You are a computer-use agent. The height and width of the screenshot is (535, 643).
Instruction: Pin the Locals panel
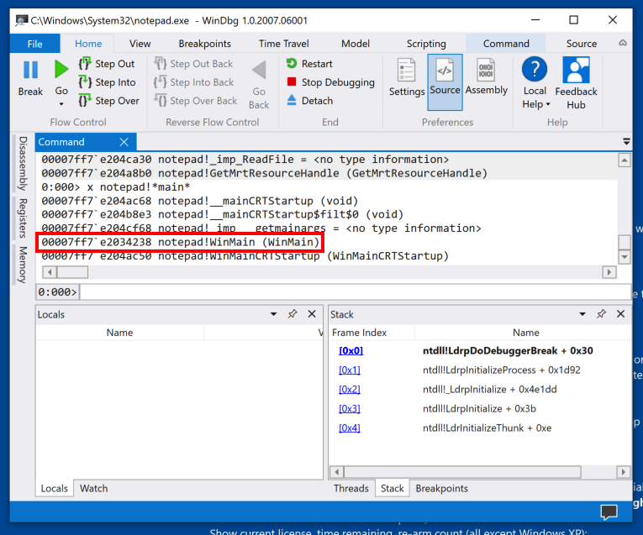[293, 314]
